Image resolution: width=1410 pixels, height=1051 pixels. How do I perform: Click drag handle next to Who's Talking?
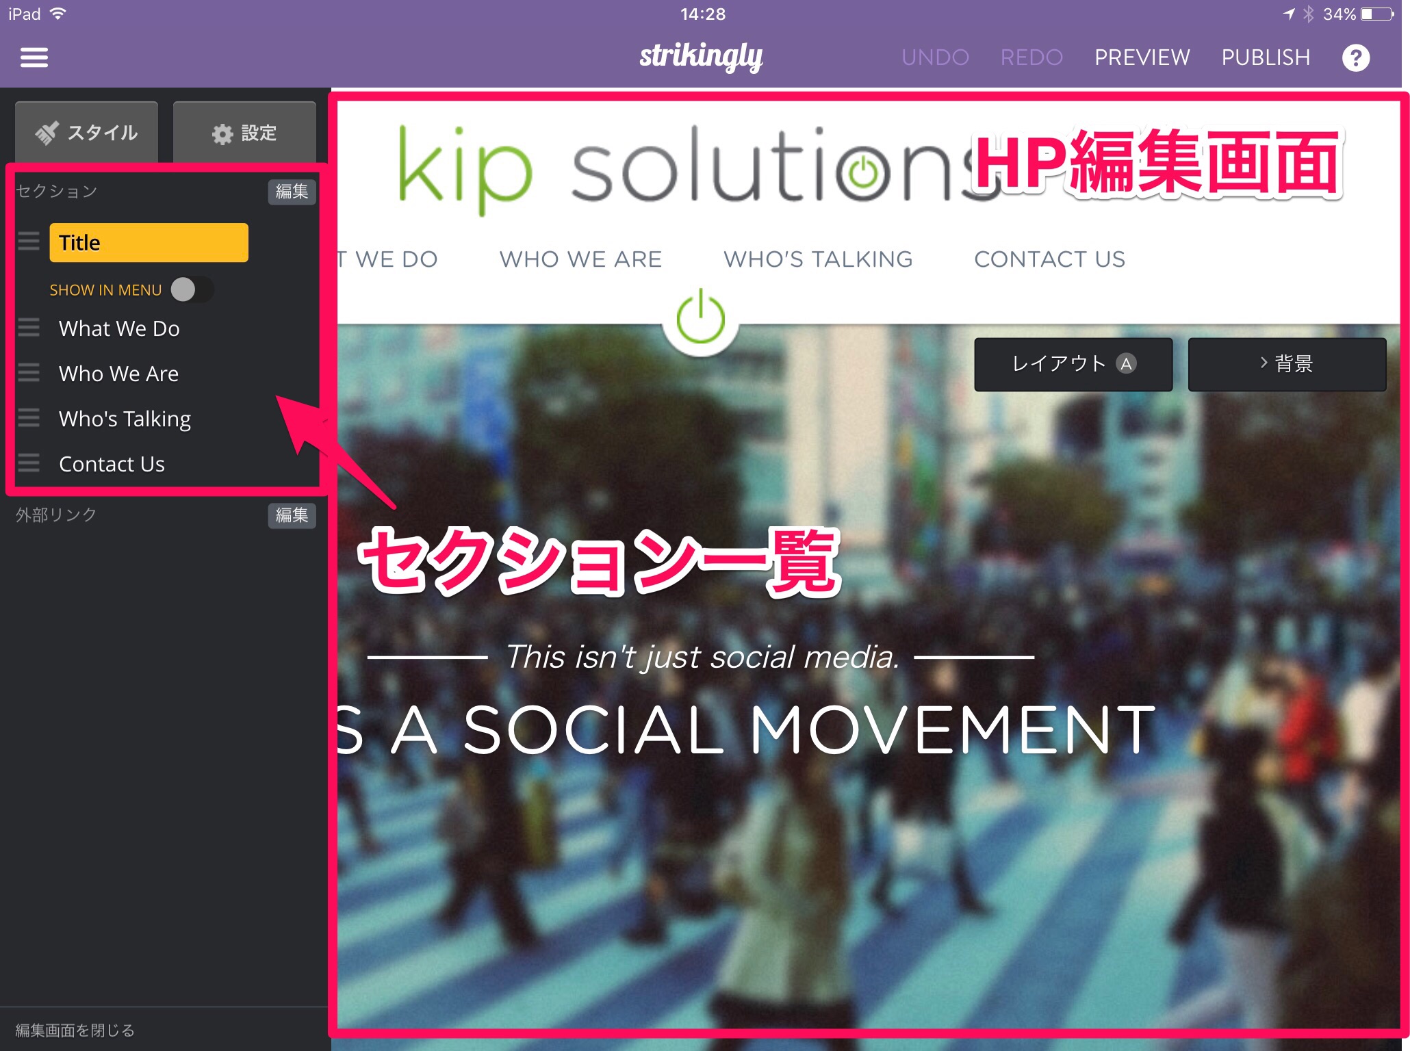tap(29, 418)
